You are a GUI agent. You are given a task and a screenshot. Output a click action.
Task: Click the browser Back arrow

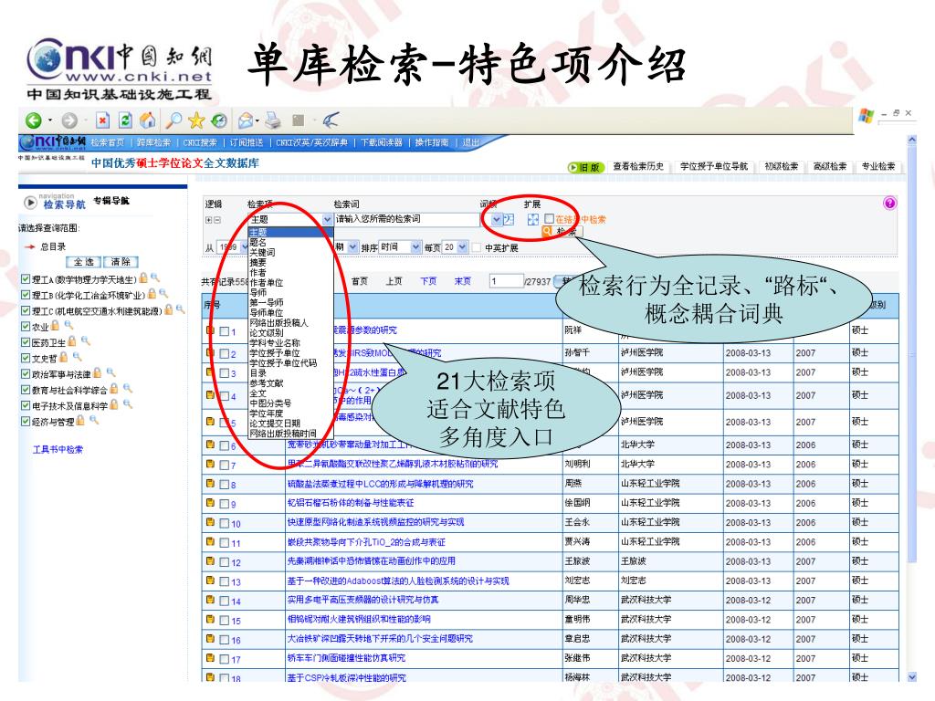click(34, 121)
